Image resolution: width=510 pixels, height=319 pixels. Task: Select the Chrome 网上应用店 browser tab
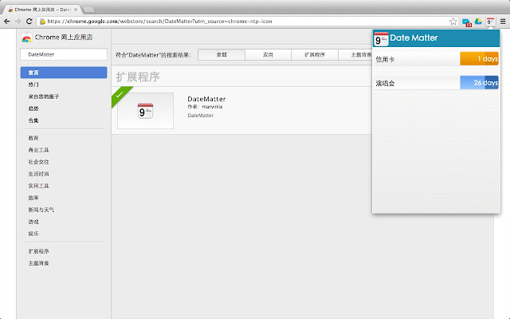42,10
